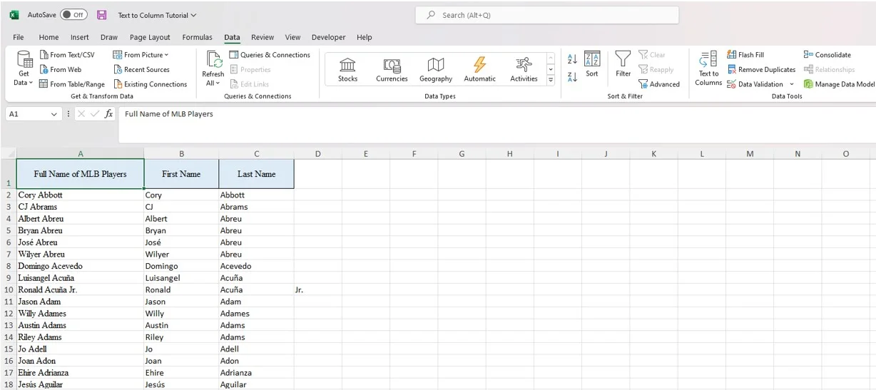The image size is (876, 390).
Task: Open the Review ribbon tab
Action: click(x=263, y=37)
